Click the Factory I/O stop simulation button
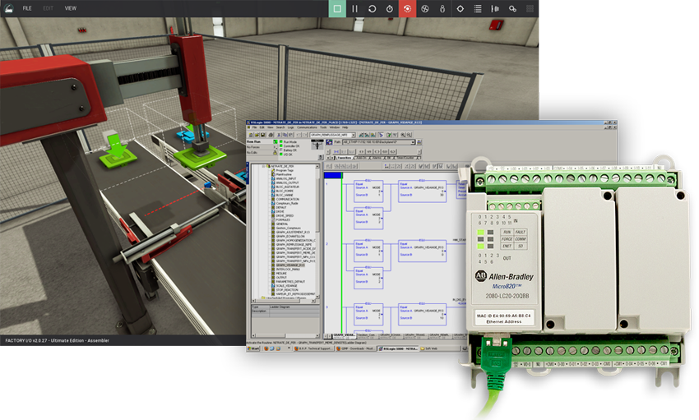The image size is (699, 420). [337, 8]
